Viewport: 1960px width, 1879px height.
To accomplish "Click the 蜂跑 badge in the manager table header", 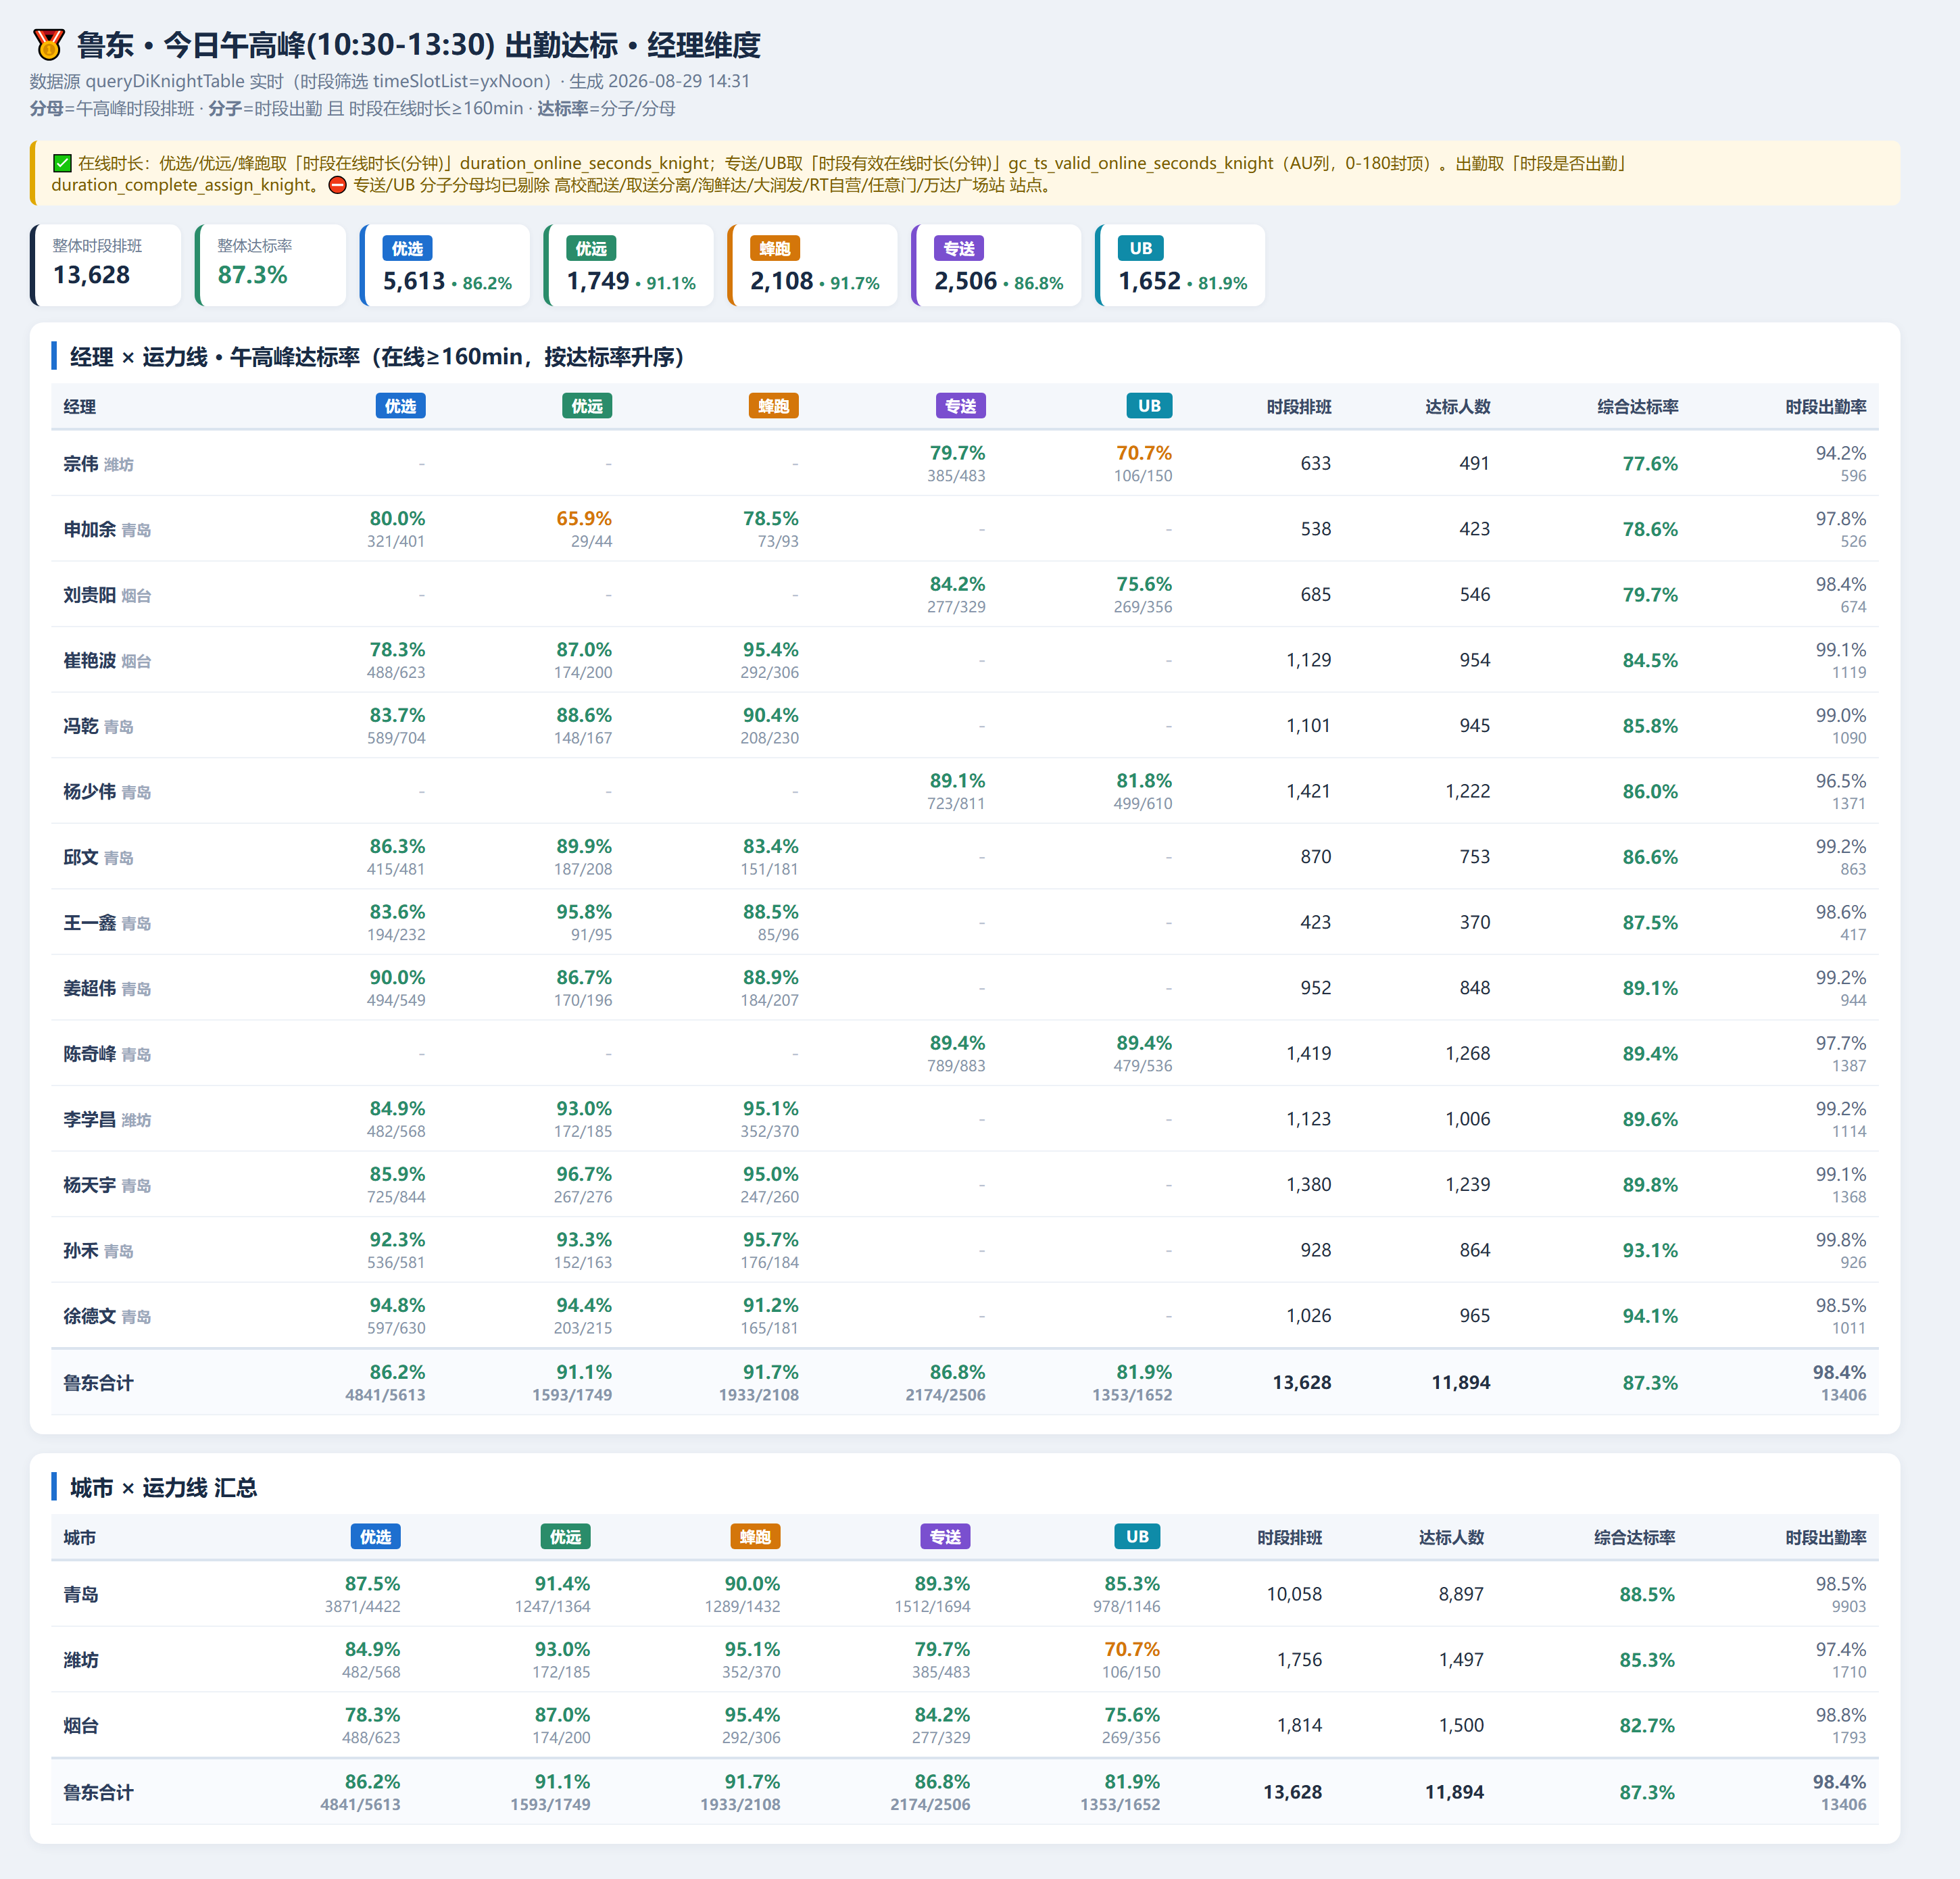I will [774, 406].
